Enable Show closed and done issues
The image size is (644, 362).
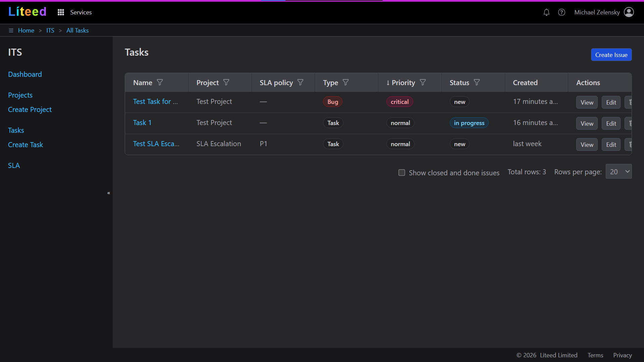[401, 173]
